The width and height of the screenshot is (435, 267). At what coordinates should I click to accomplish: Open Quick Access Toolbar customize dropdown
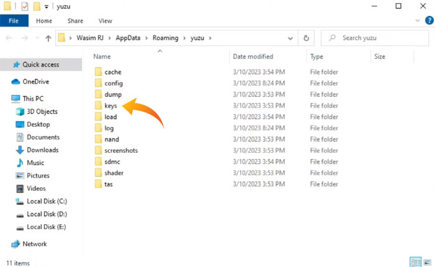tap(47, 7)
